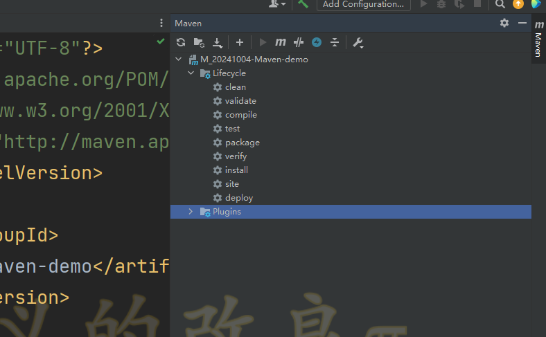
Task: Click Run with Coverage icon
Action: click(459, 4)
